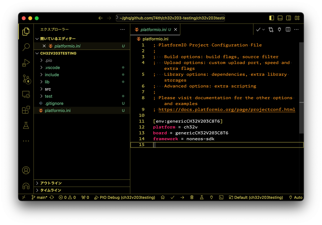Open platformio.ini in the project tree
The width and height of the screenshot is (322, 225).
point(82,110)
